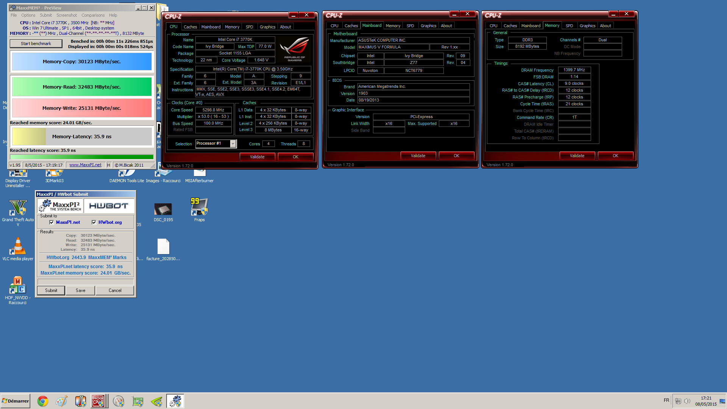
Task: Open the Options menu in MaxxMEM
Action: point(28,15)
